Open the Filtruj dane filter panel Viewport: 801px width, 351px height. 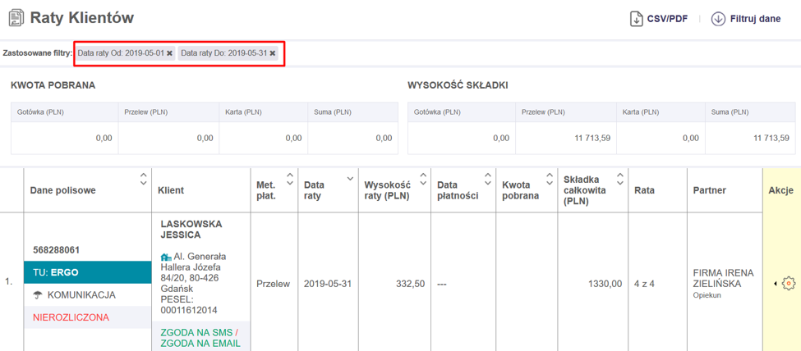point(718,19)
